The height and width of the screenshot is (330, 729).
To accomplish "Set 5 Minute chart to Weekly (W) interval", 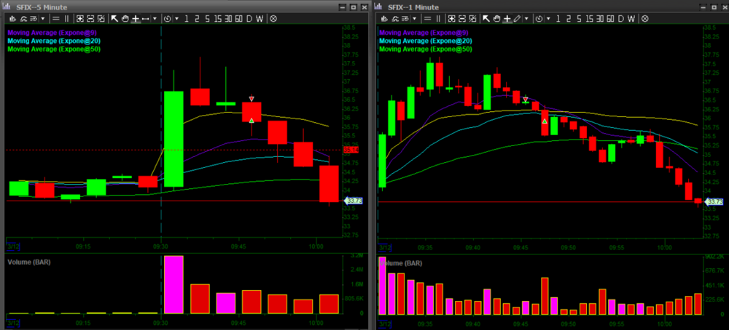I will click(x=259, y=18).
